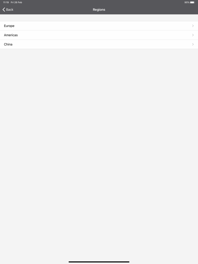Click the arrow icon beside Americas
198x264 pixels.
click(193, 35)
